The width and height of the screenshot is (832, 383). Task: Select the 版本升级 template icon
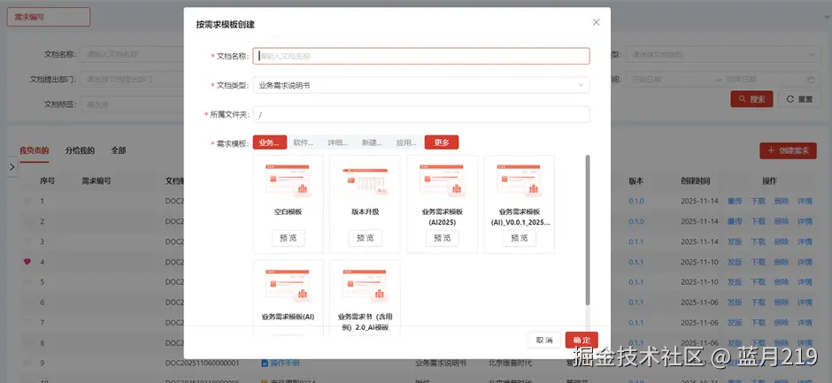(365, 181)
